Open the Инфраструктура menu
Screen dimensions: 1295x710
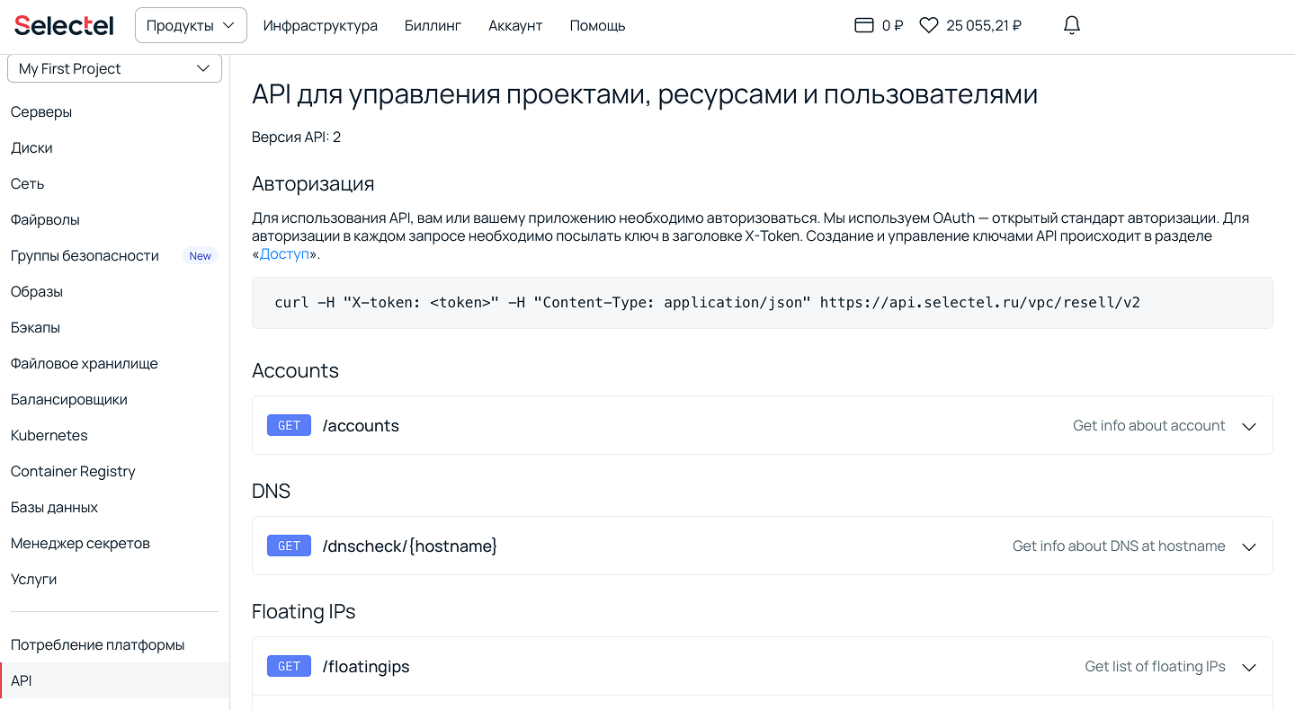320,25
